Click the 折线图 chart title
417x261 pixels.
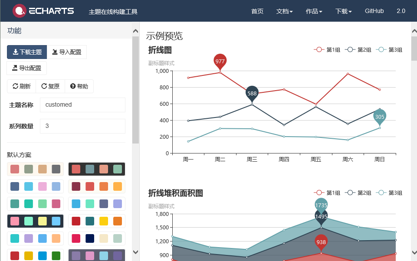pos(160,50)
